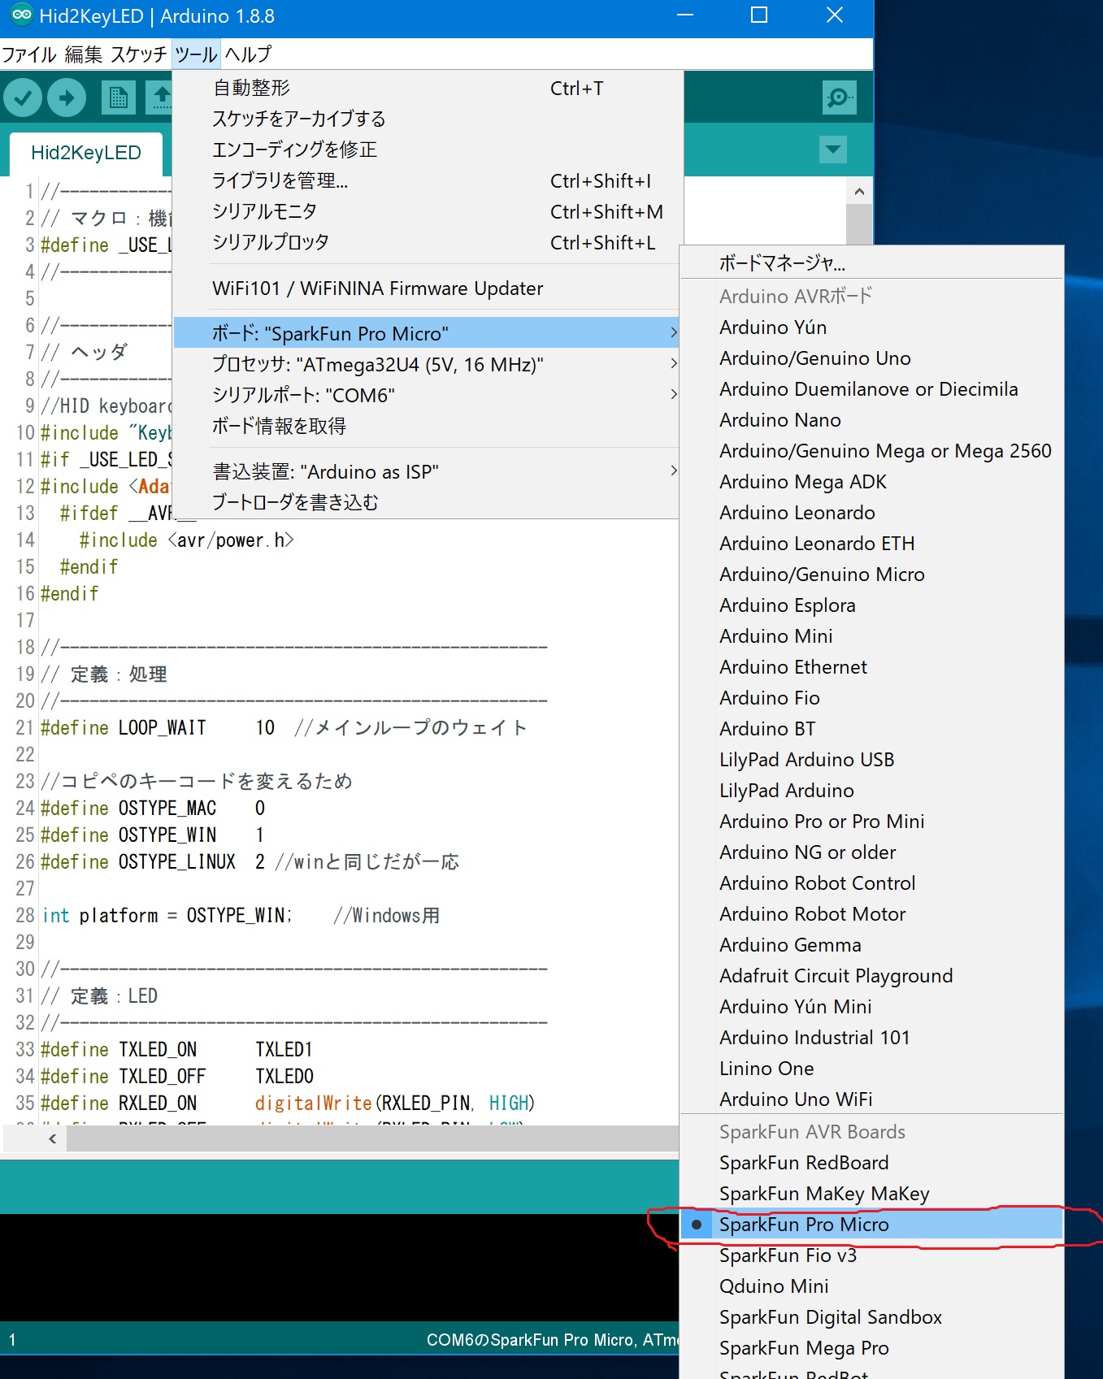1103x1379 pixels.
Task: Choose Arduino Mega ADK
Action: click(871, 482)
